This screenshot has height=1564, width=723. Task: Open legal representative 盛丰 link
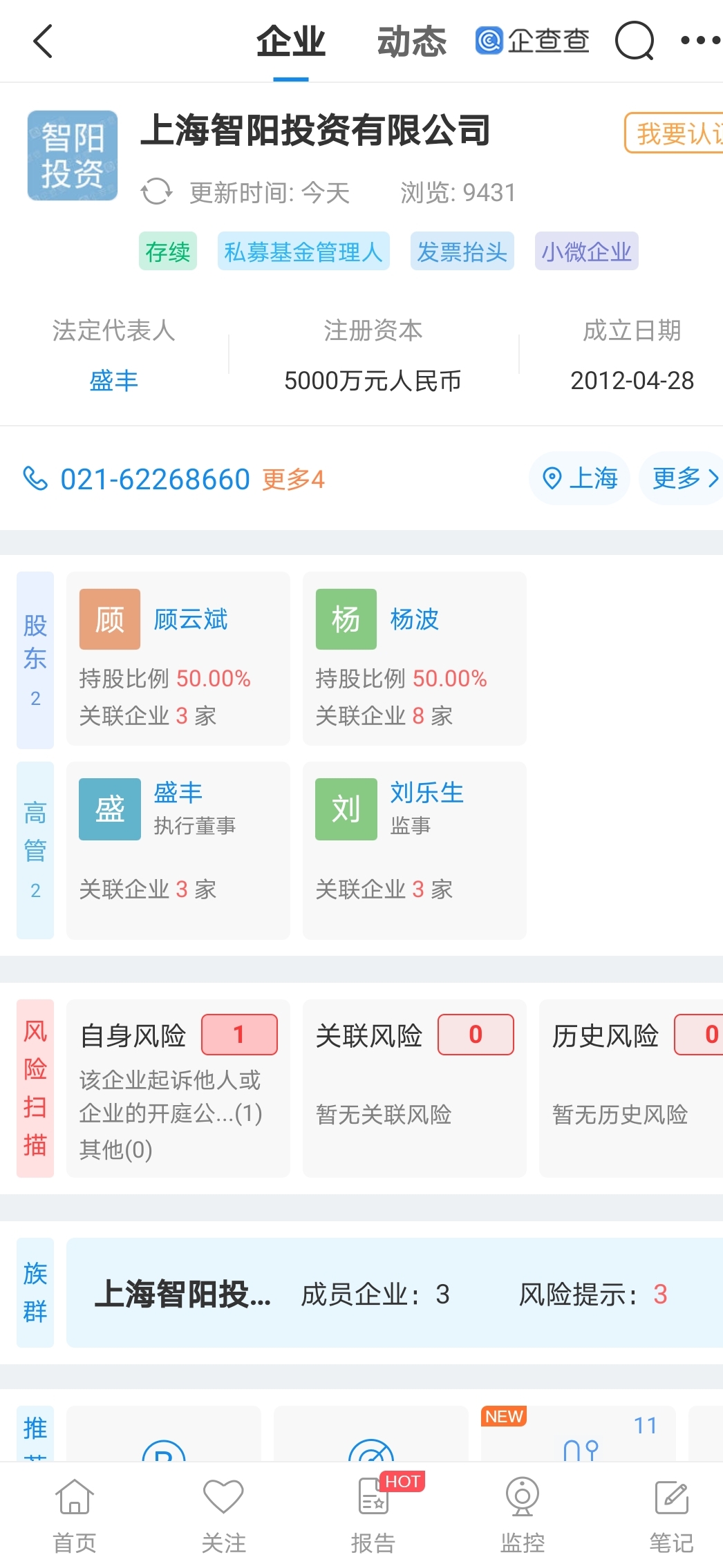tap(114, 381)
